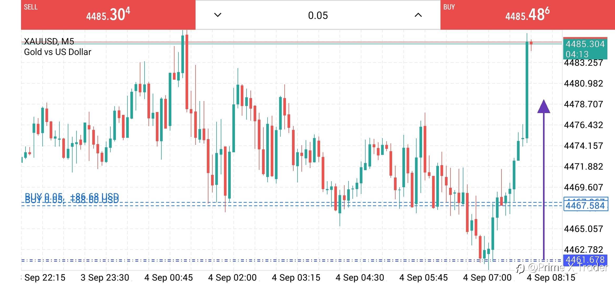Decrease lot size with the down chevron
Screen dimensions: 615x284
click(218, 15)
